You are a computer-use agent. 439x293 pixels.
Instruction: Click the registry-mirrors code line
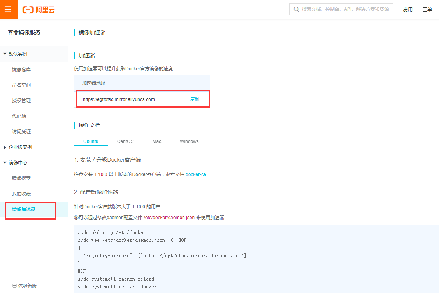[x=165, y=256]
